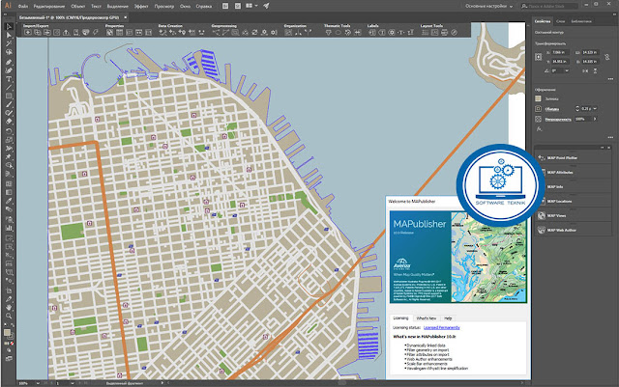Open MAP Locations panel
The height and width of the screenshot is (387, 619).
pos(573,201)
